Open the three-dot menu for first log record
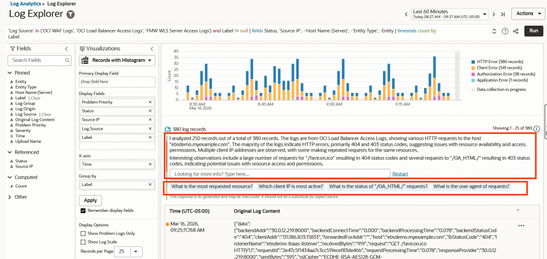Screen dimensions: 547x259 pos(521,225)
